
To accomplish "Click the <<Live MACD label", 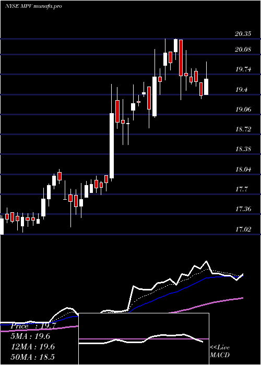I will (x=220, y=351).
